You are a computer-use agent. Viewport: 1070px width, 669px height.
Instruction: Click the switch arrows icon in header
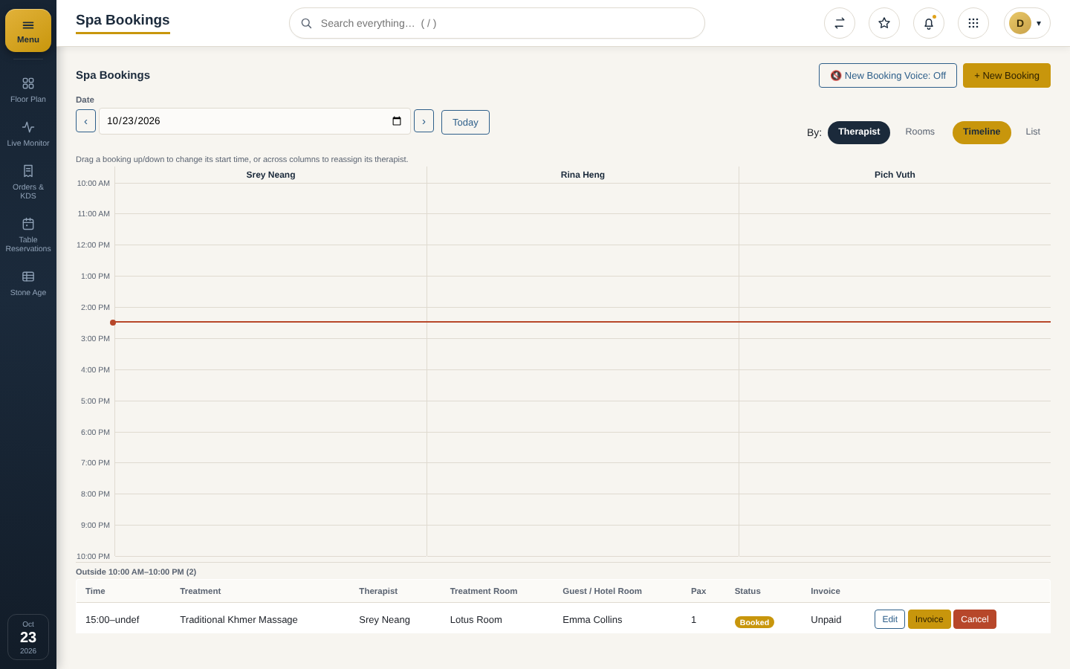coord(840,23)
